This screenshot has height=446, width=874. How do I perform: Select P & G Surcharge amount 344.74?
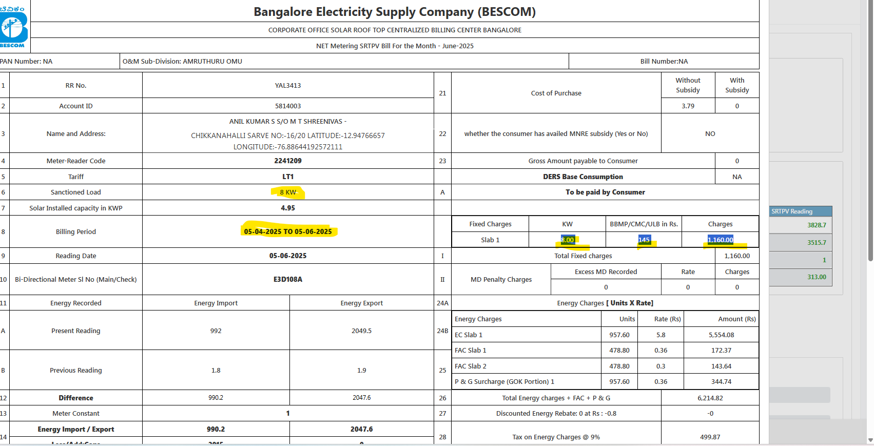pyautogui.click(x=722, y=382)
